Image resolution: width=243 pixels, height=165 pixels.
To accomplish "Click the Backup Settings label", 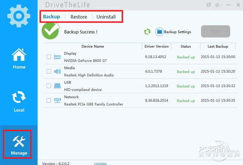I will (178, 32).
